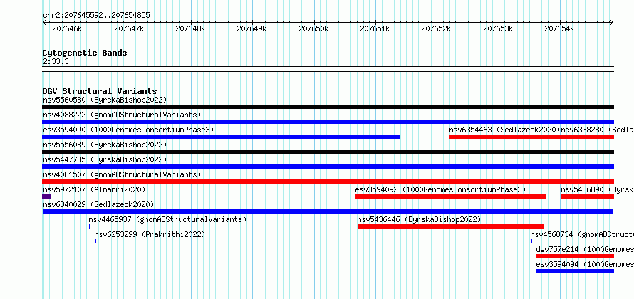Open the esv3594092 (1000GenomesConsortiumPhase3) label
Viewport: 634px width, 299px height.
(x=440, y=189)
